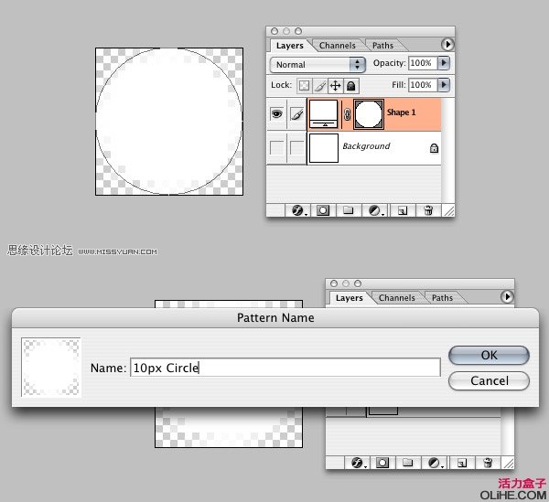
Task: Close the upper Layers panel window
Action: coord(274,31)
